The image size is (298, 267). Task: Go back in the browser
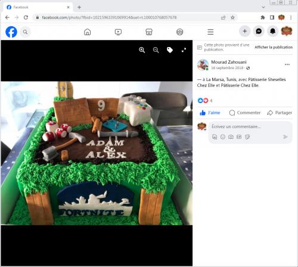(x=7, y=17)
